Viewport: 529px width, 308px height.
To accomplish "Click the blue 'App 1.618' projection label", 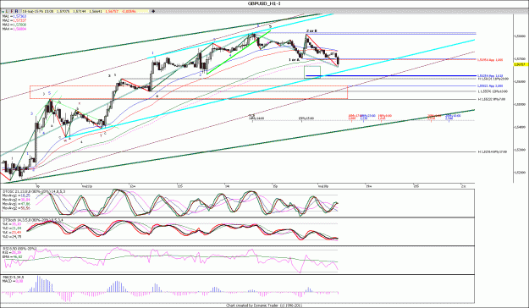I will tap(490, 76).
